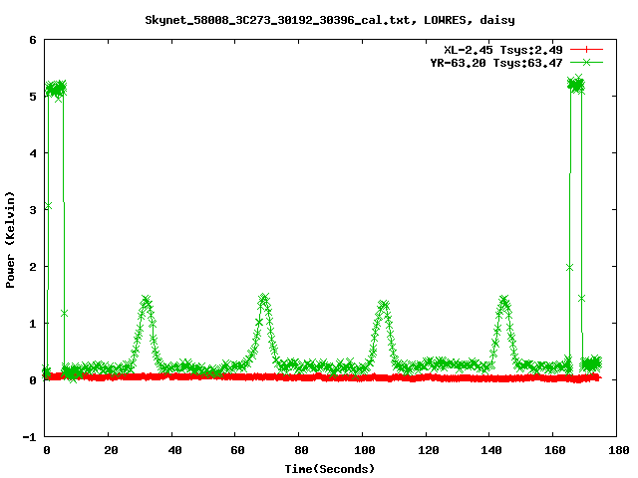
Task: Click the x-axis tick label 180
Action: tap(616, 450)
